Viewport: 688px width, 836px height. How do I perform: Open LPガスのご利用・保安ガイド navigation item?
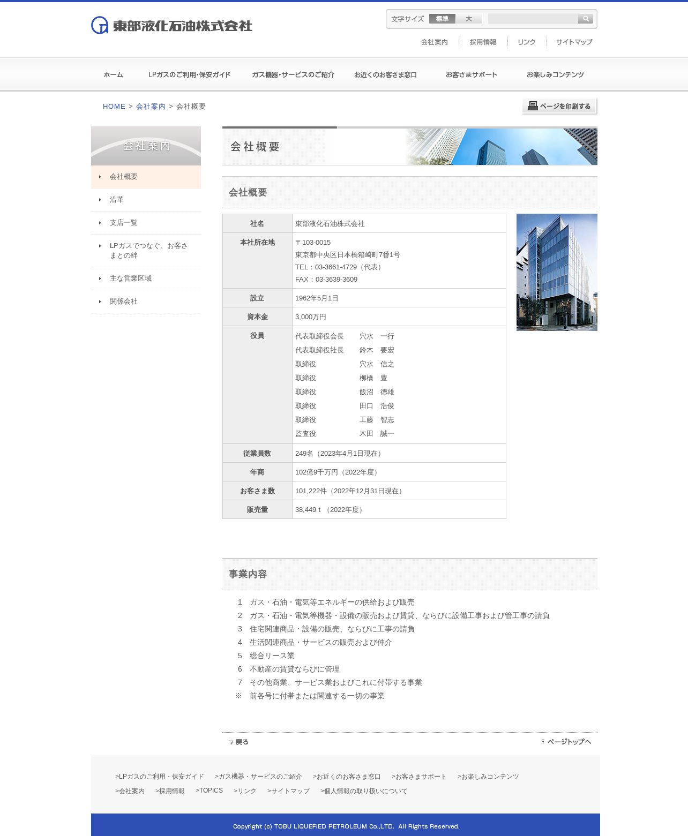click(x=189, y=74)
